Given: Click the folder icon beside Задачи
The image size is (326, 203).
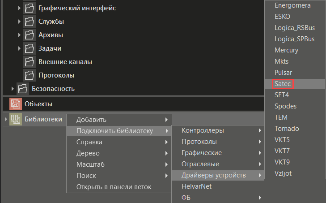Looking at the screenshot, I should pos(30,48).
